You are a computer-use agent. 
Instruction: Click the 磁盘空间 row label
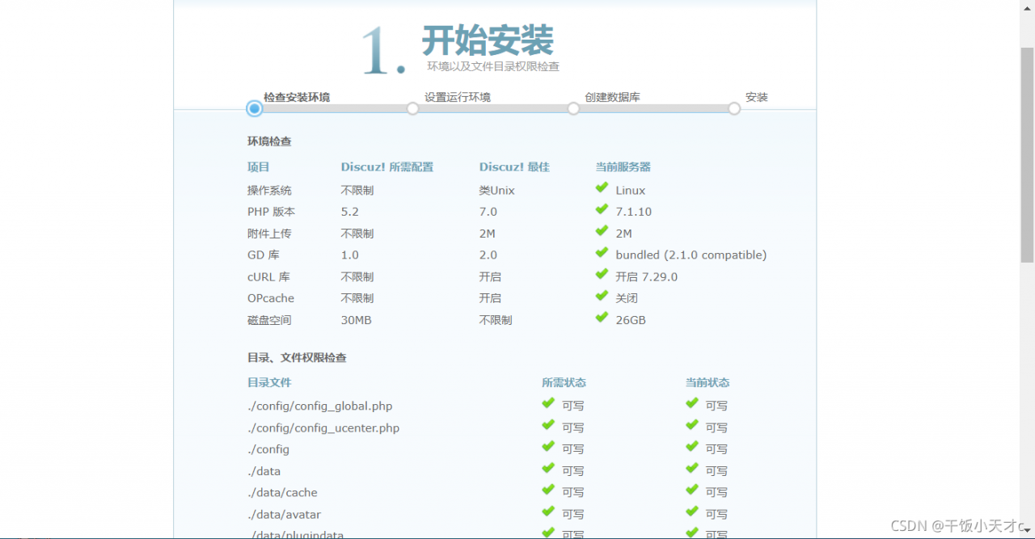[269, 320]
